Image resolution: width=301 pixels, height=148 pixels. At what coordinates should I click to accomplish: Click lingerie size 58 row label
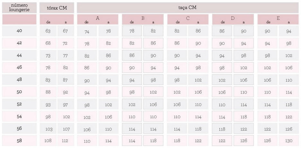pyautogui.click(x=19, y=141)
